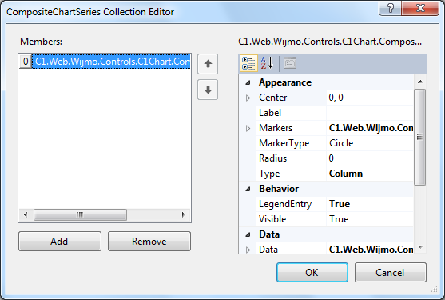This screenshot has width=445, height=300.
Task: Select the Label property name
Action: (x=270, y=113)
